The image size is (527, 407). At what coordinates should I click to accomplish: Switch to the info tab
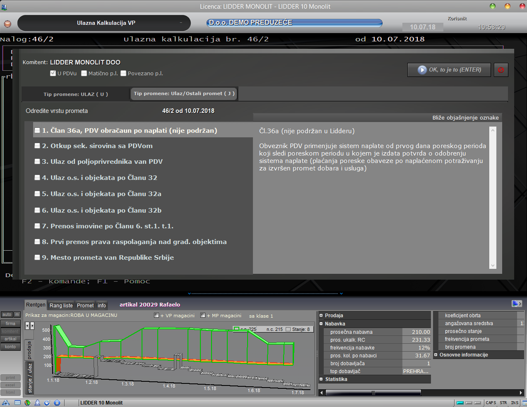click(x=102, y=306)
